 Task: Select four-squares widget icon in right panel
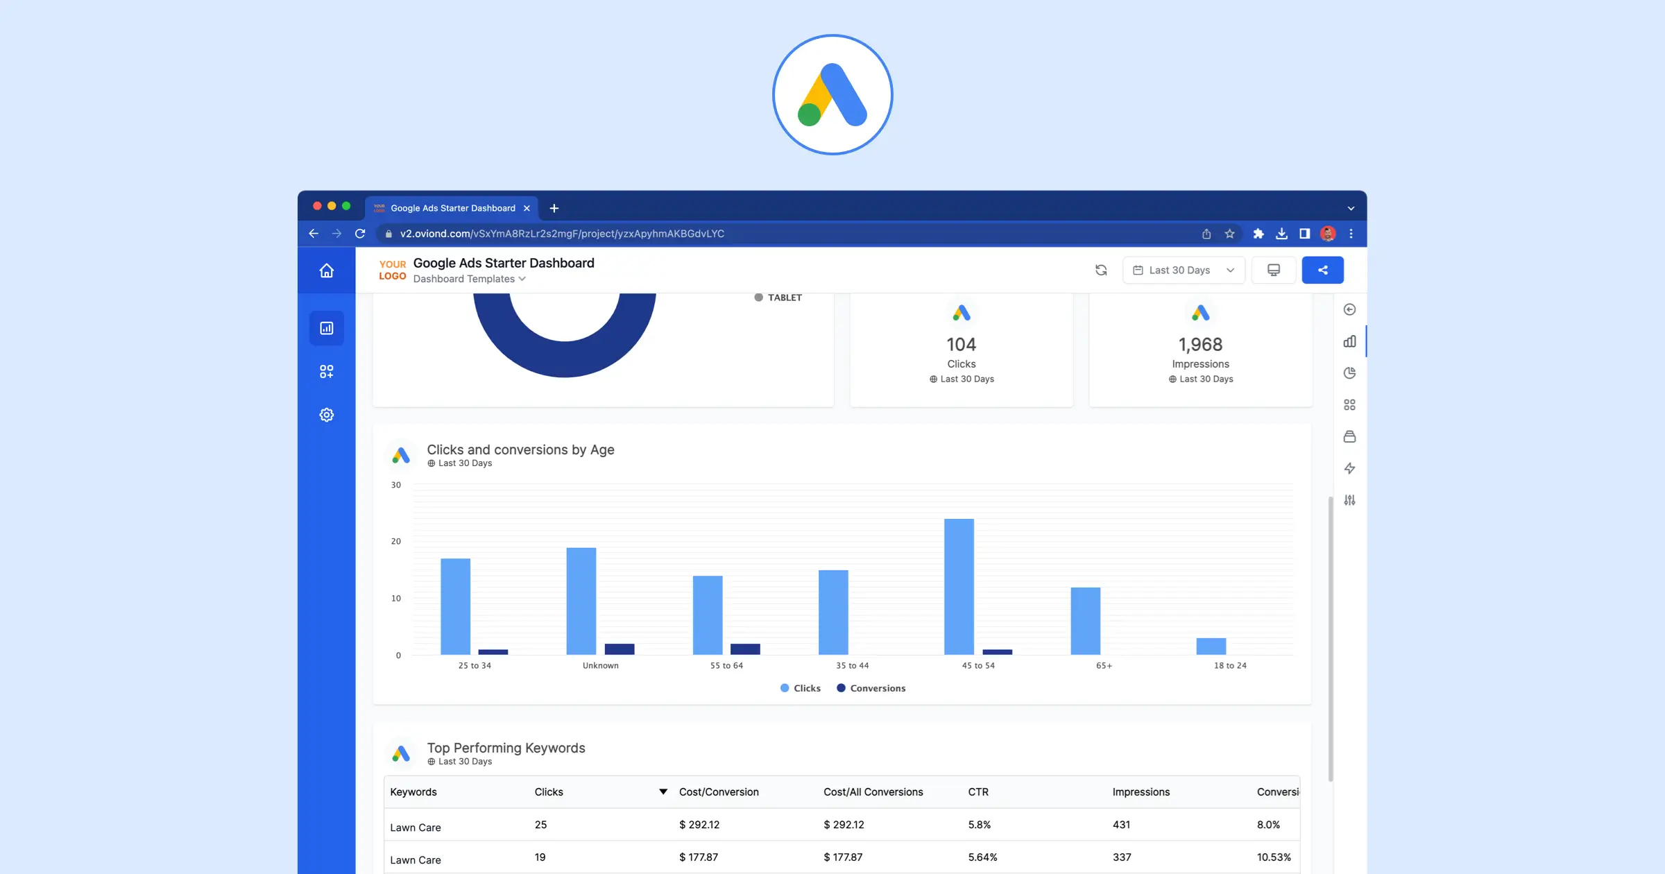click(1349, 404)
